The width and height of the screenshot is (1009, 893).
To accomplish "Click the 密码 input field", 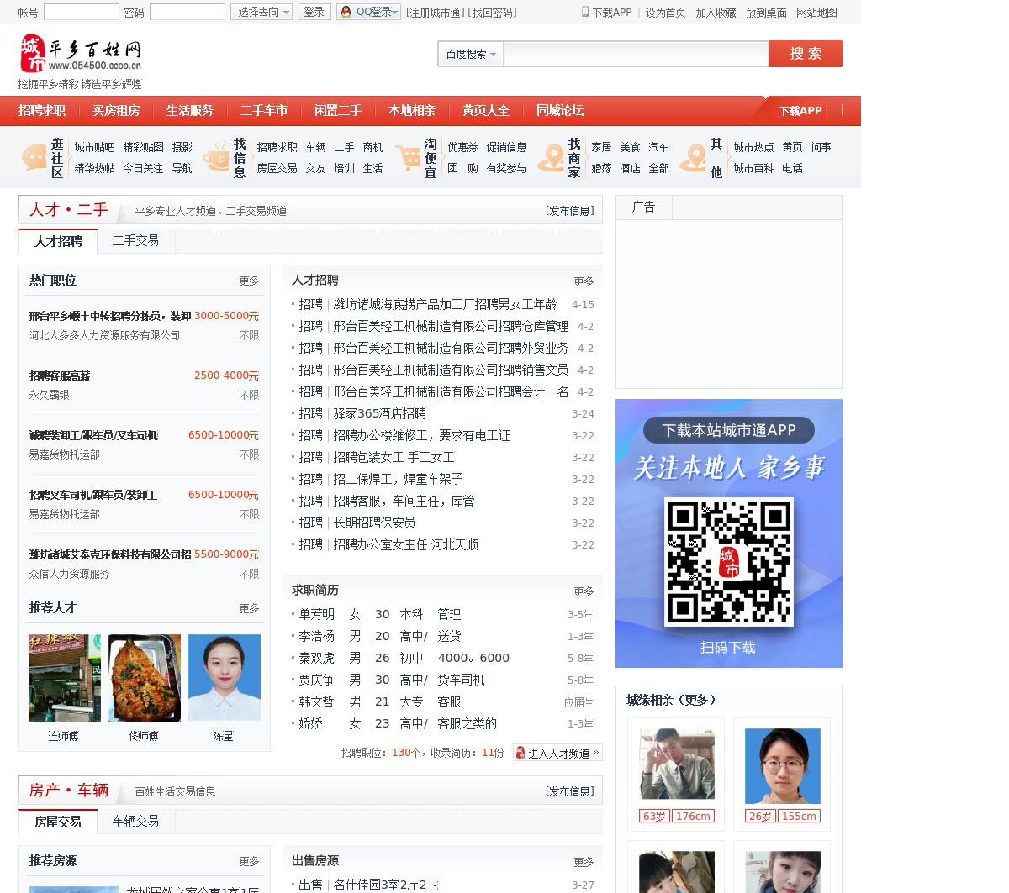I will (x=188, y=12).
